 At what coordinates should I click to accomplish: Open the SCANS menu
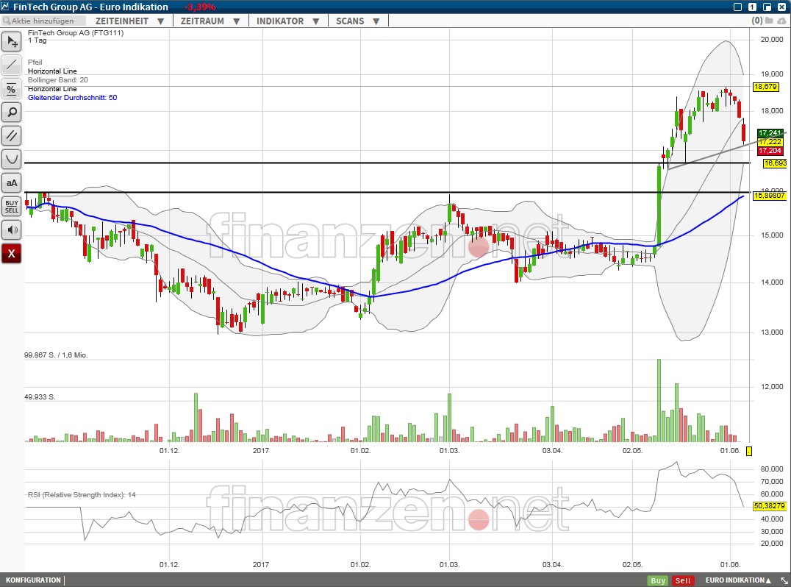point(357,21)
